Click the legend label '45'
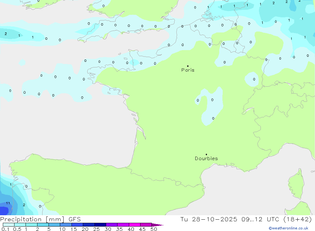The width and height of the screenshot is (315, 231). pos(142,229)
